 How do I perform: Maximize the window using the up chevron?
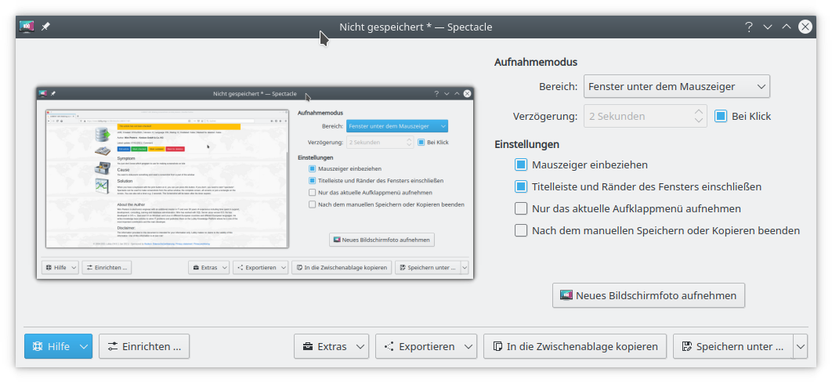tap(787, 27)
